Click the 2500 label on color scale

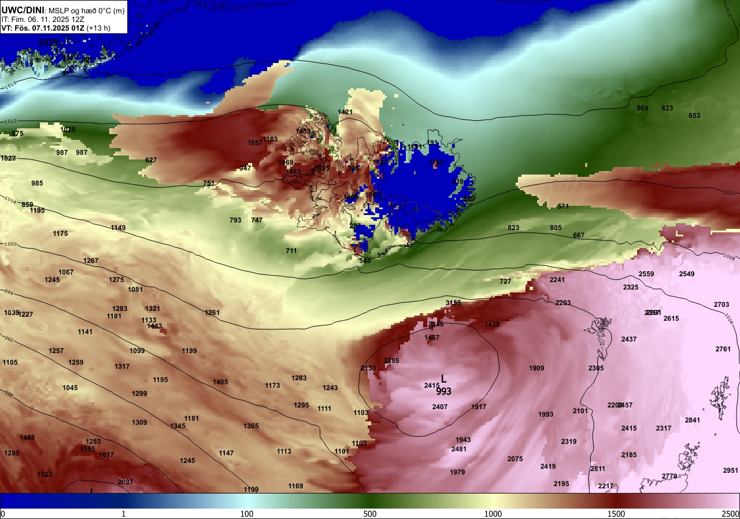click(x=730, y=514)
